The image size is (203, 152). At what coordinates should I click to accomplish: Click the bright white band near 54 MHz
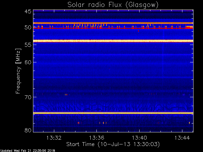[x=113, y=41]
